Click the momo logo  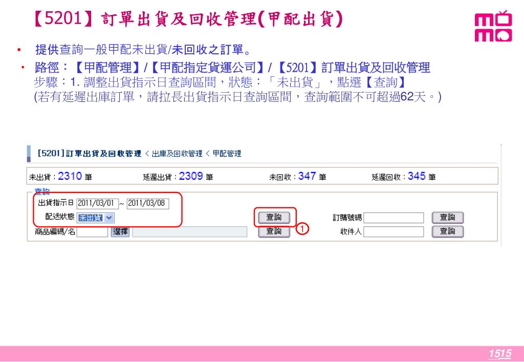[x=493, y=27]
